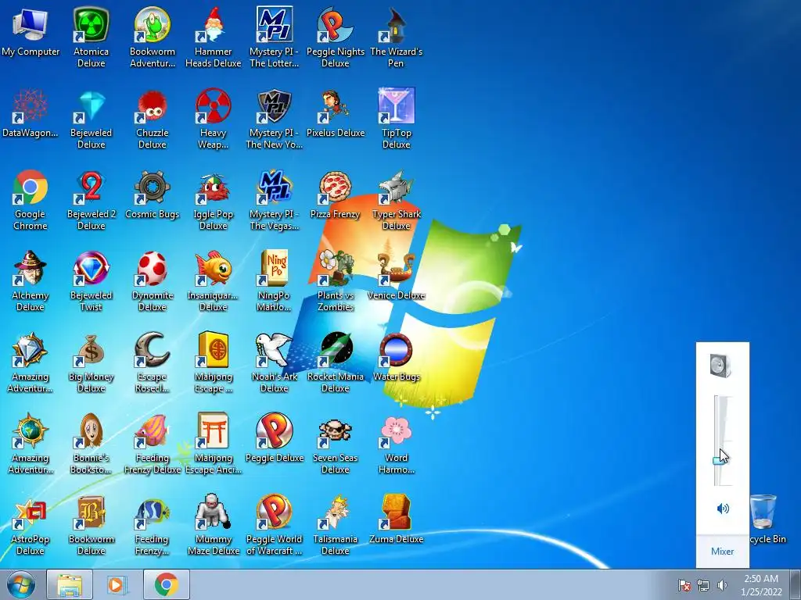Open Alchemy Deluxe wizard icon
Image resolution: width=801 pixels, height=600 pixels.
pyautogui.click(x=31, y=280)
